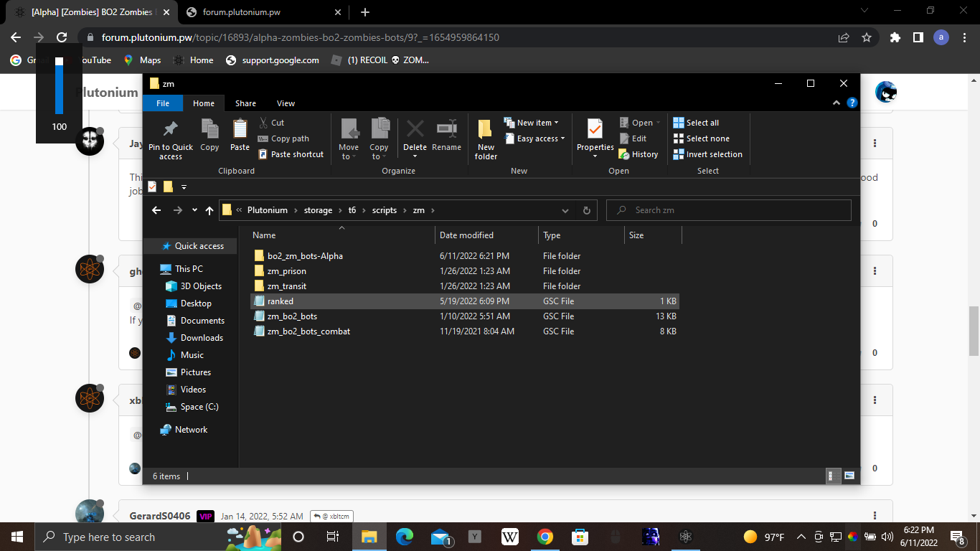Select Quick access in navigation pane
The image size is (980, 551).
click(191, 246)
